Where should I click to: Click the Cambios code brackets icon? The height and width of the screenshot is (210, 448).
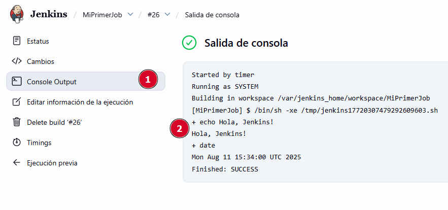tap(17, 61)
